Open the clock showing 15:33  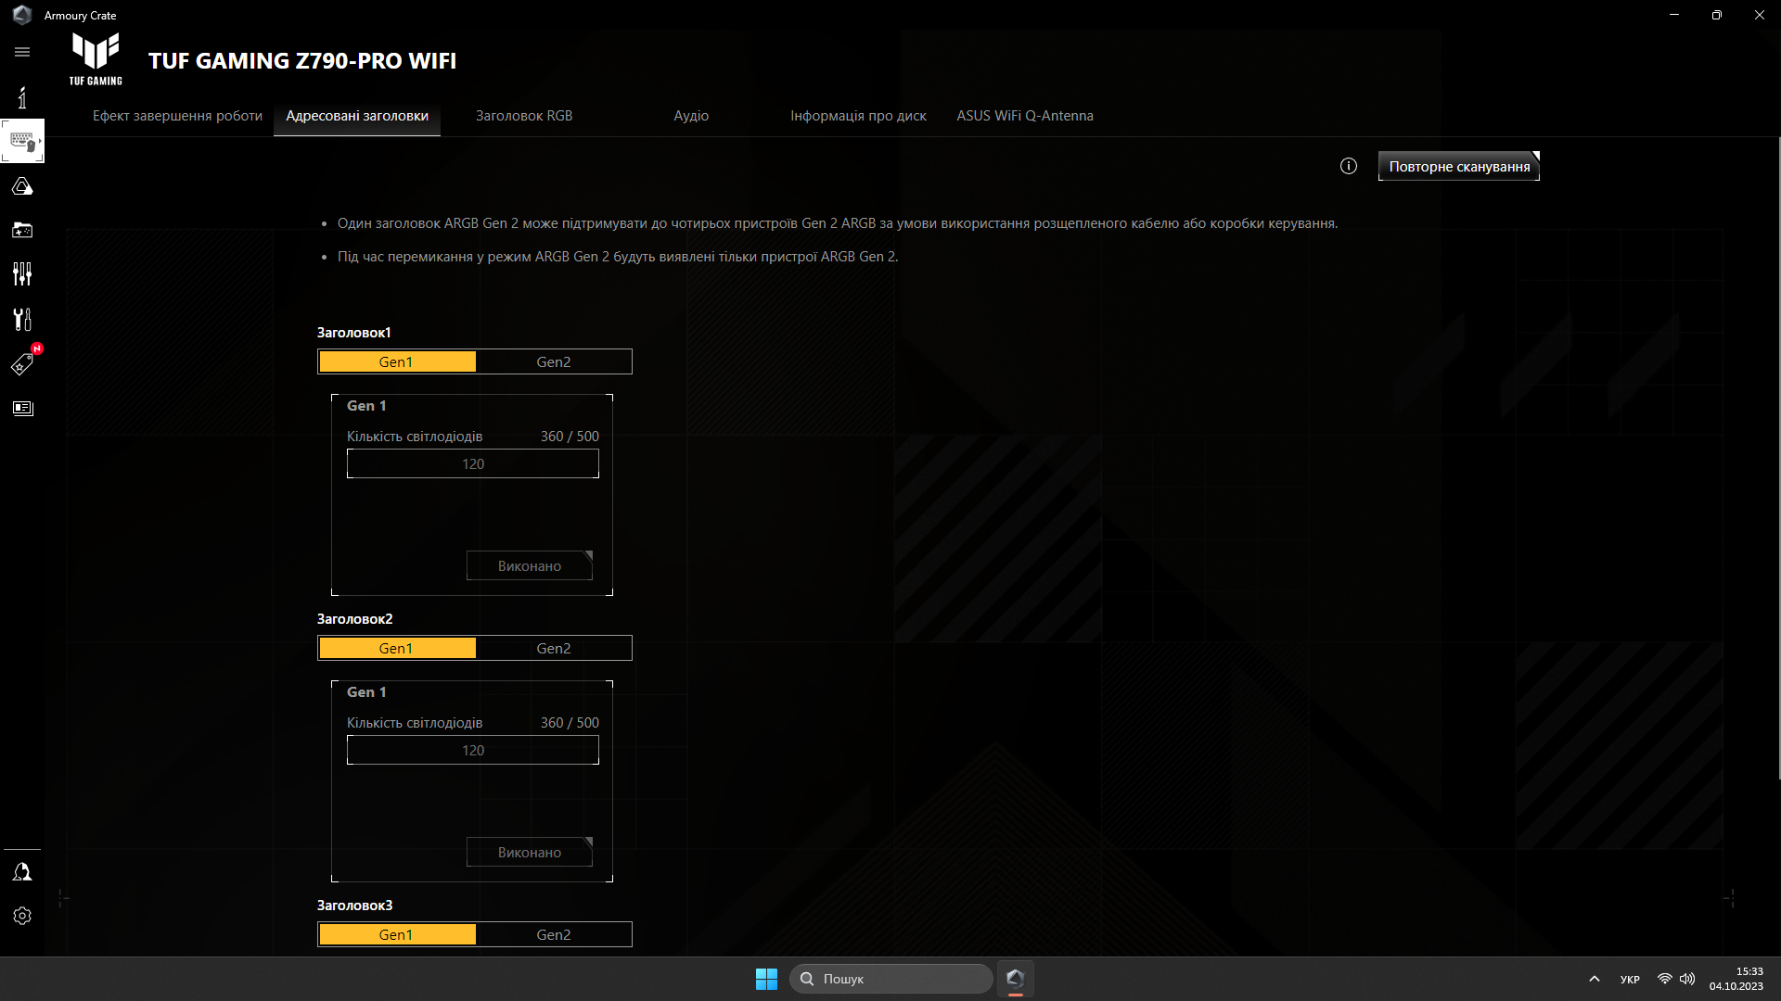(x=1736, y=979)
